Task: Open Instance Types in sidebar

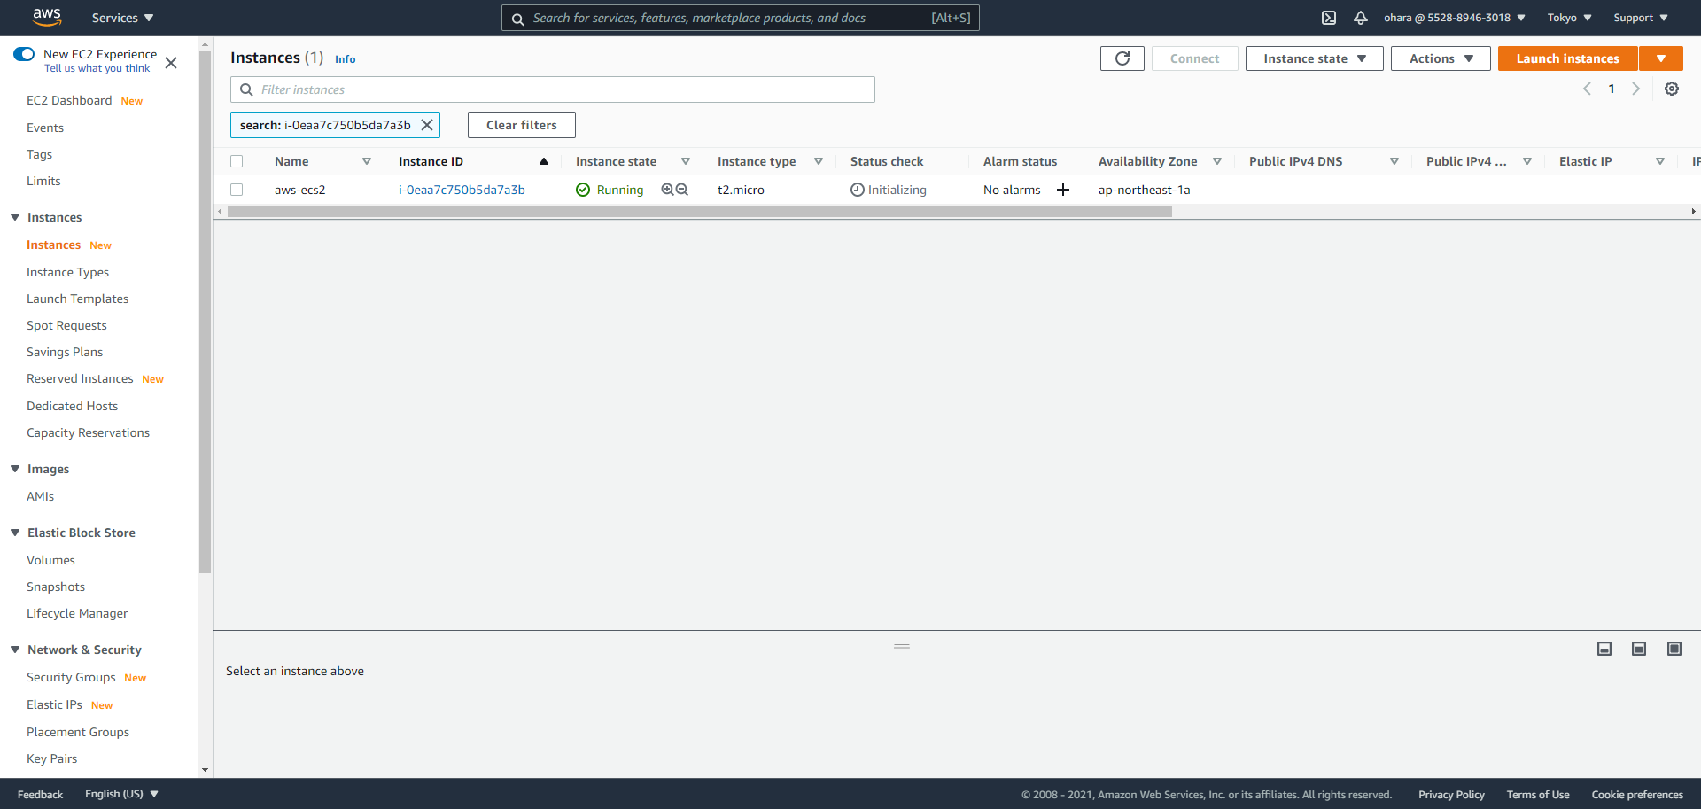Action: click(x=68, y=272)
